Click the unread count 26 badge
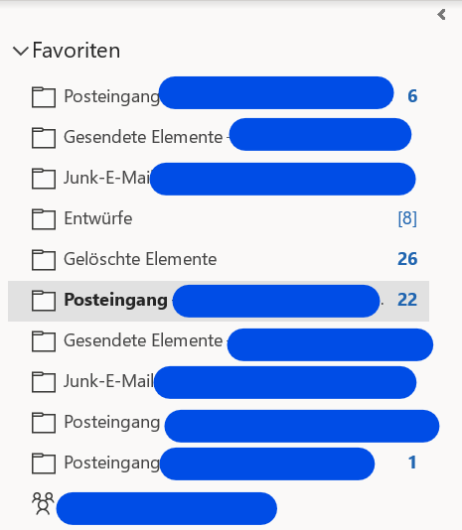The width and height of the screenshot is (462, 530). click(x=407, y=259)
